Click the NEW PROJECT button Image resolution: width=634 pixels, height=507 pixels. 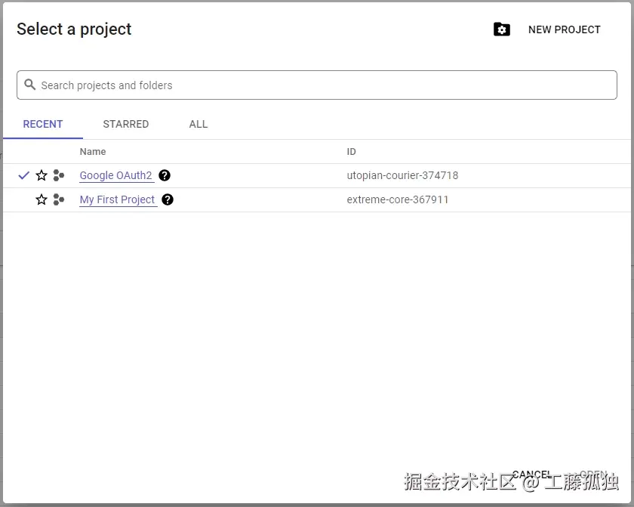pos(565,29)
